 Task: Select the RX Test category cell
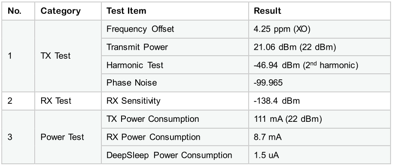(68, 101)
